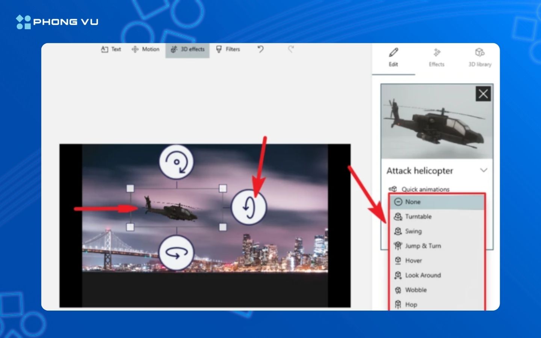Open the 3D library tab
The width and height of the screenshot is (541, 338).
click(x=480, y=57)
